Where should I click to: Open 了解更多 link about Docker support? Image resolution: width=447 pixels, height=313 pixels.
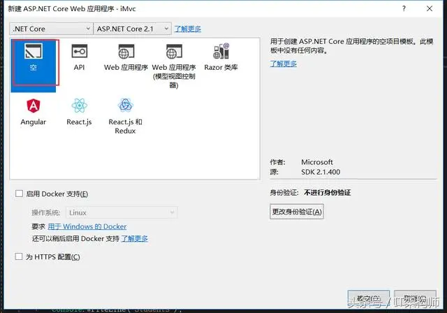click(135, 239)
